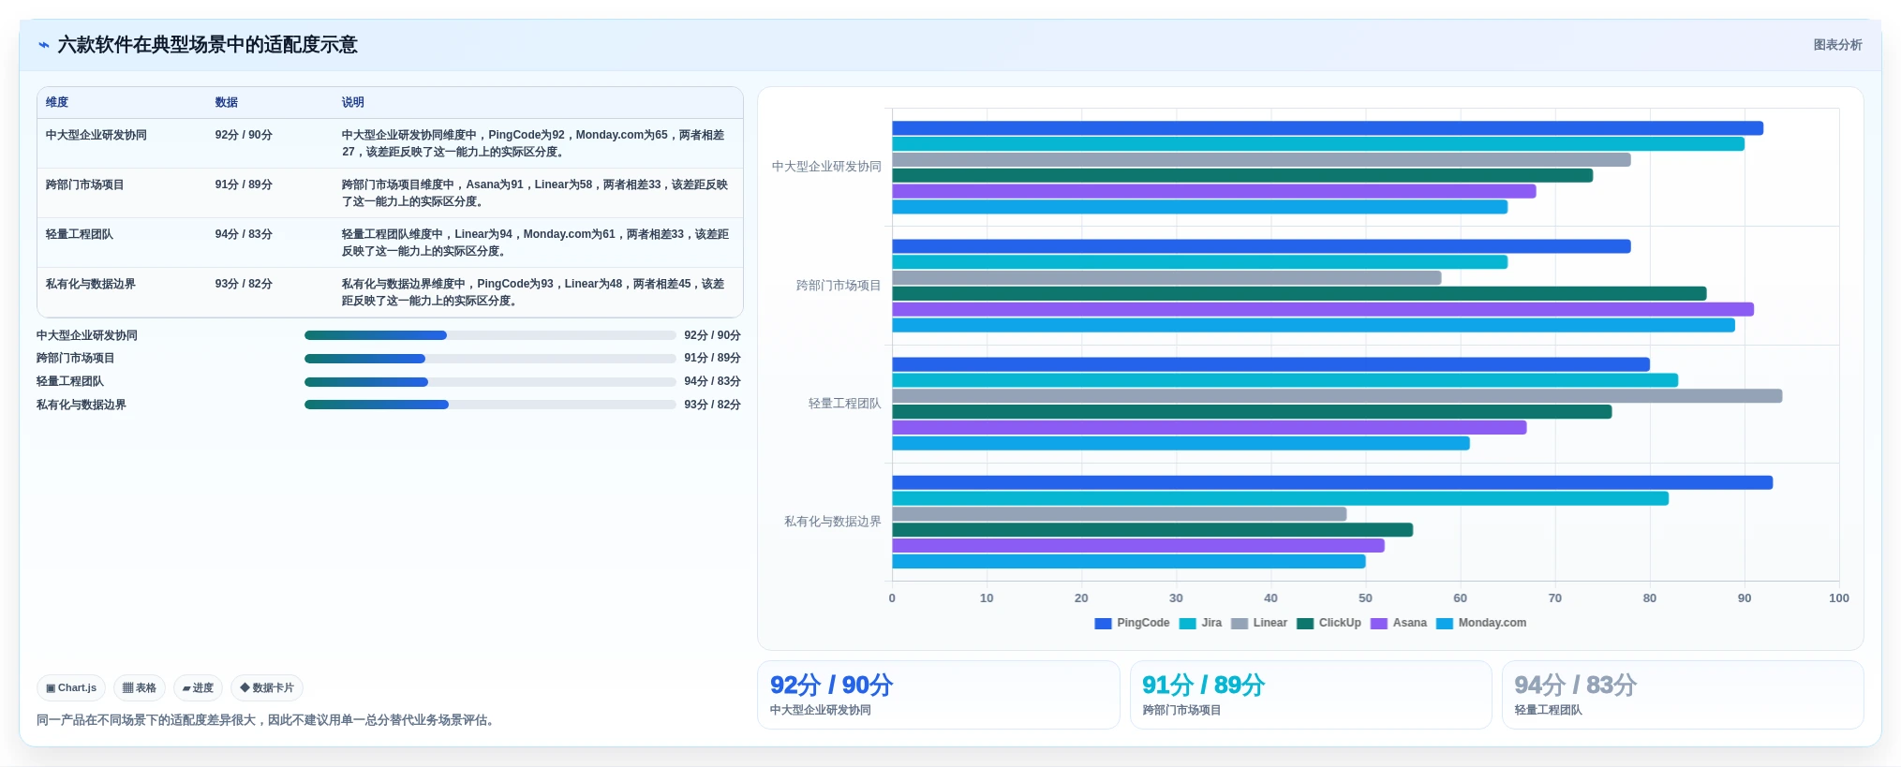The width and height of the screenshot is (1901, 767).
Task: Toggle the Jira legend item
Action: coord(1200,623)
